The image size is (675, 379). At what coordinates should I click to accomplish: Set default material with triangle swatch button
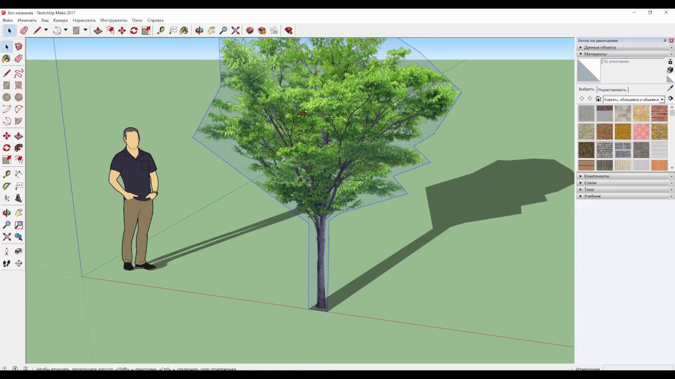pos(670,79)
